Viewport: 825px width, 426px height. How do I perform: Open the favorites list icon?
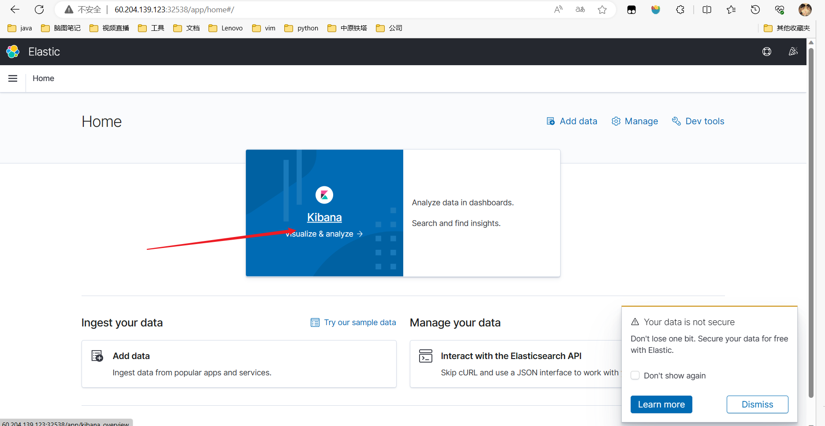coord(731,9)
